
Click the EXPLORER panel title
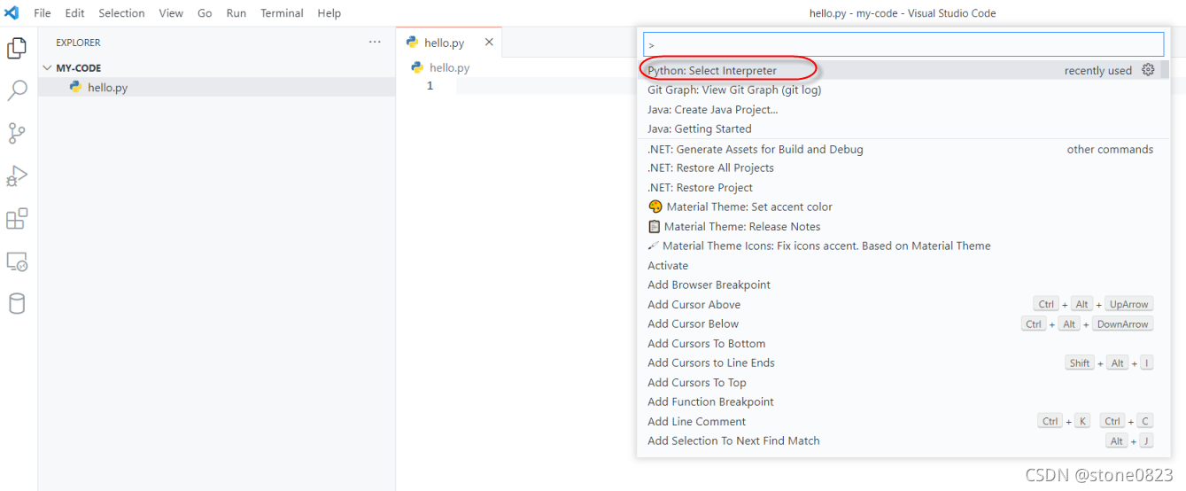point(78,43)
